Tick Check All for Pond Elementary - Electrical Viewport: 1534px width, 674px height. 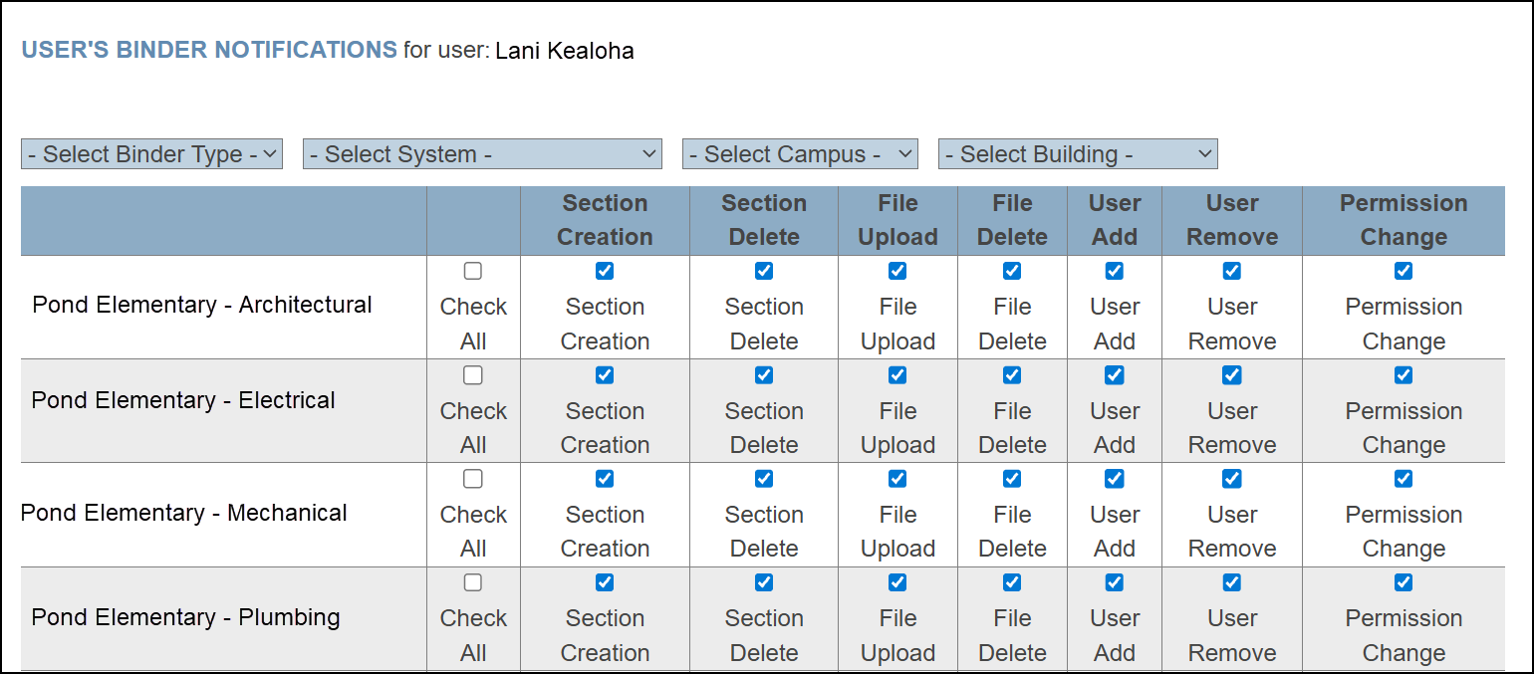[x=473, y=375]
